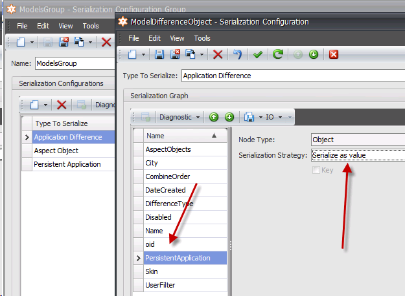405x296 pixels.
Task: Click disabled Edit icon in Serialization Configurations toolbar
Action: coord(82,105)
